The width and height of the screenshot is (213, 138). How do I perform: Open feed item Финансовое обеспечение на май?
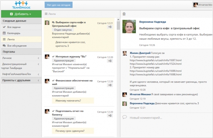point(72,82)
